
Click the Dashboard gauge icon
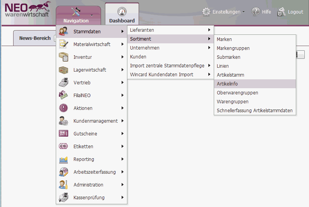coord(122,12)
